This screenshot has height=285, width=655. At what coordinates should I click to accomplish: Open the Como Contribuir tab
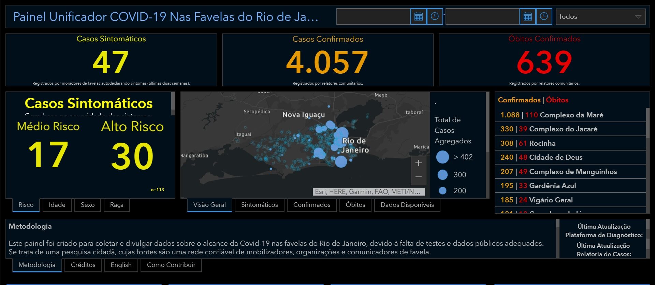pos(171,265)
